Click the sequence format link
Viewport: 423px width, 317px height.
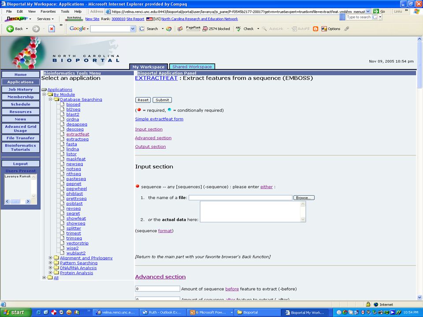click(165, 231)
